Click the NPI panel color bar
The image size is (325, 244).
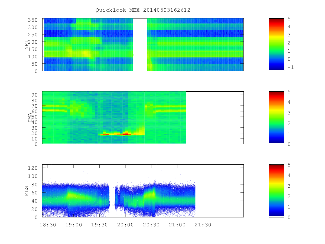pyautogui.click(x=276, y=44)
